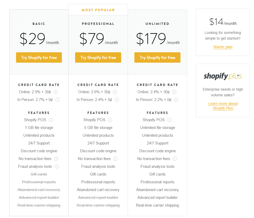This screenshot has height=218, width=254.
Task: Open info icon for Professional online 2.6% rate
Action: 115,92
